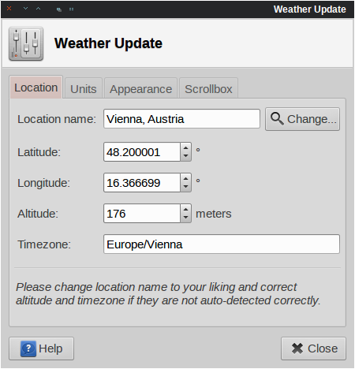Image resolution: width=355 pixels, height=369 pixels.
Task: Decrease altitude with down arrow
Action: click(x=186, y=218)
